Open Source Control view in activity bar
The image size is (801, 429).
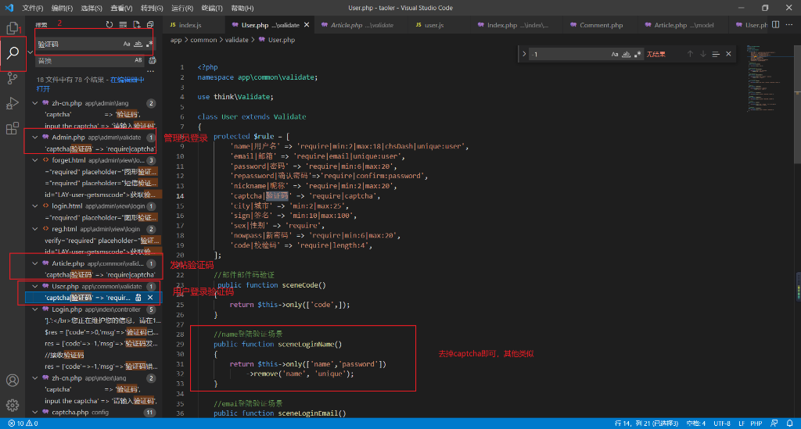click(x=13, y=78)
